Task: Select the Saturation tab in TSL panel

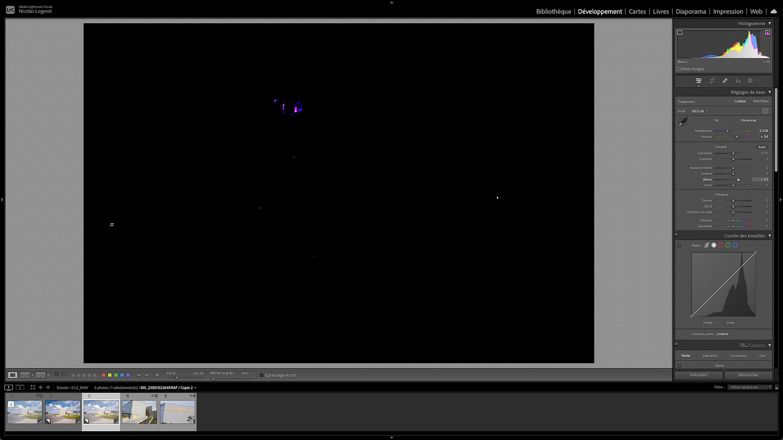Action: (x=710, y=356)
